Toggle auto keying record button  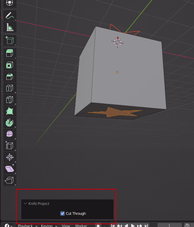pyautogui.click(x=98, y=226)
